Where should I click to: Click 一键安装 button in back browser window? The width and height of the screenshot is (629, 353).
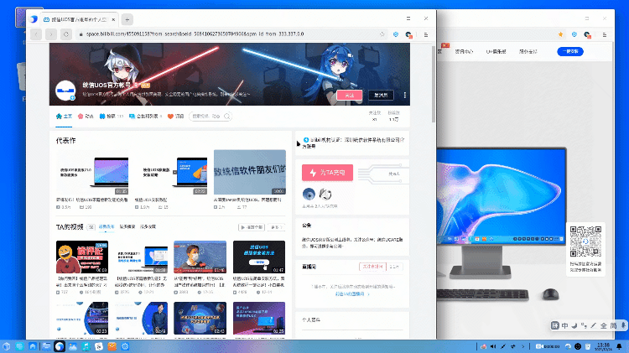pyautogui.click(x=570, y=51)
